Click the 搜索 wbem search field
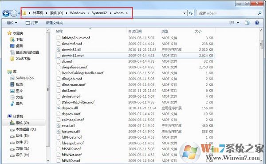The width and height of the screenshot is (267, 164). pyautogui.click(x=227, y=13)
